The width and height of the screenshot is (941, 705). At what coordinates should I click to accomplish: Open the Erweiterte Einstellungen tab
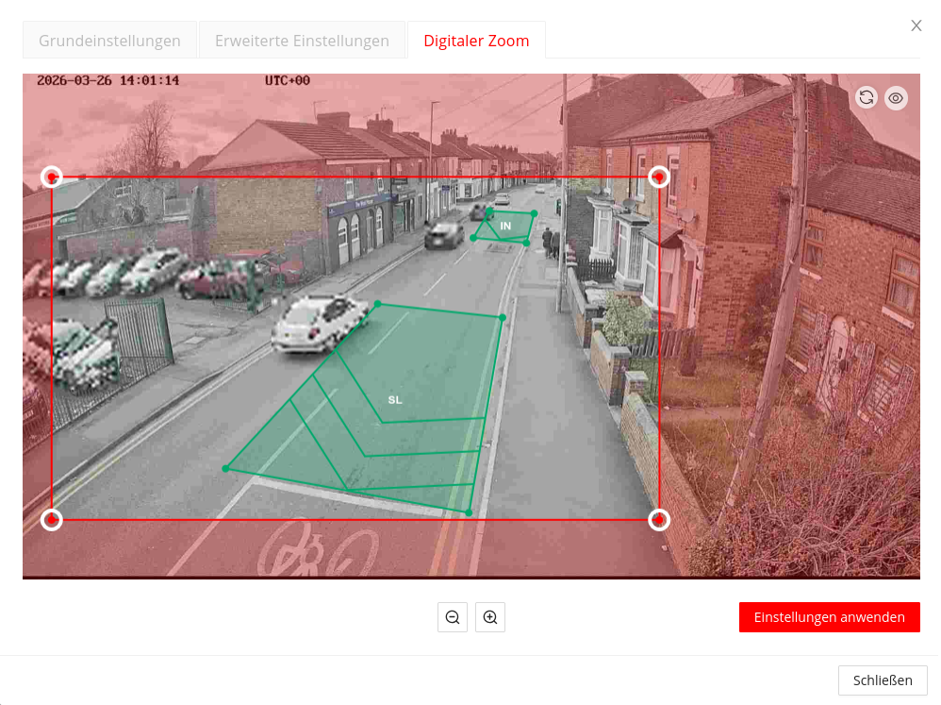point(302,41)
